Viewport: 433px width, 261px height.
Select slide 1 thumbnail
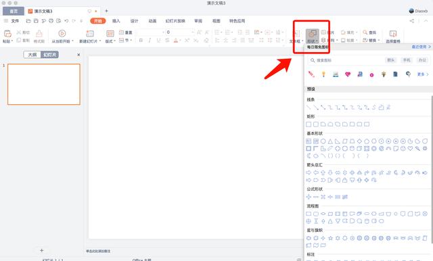44,84
